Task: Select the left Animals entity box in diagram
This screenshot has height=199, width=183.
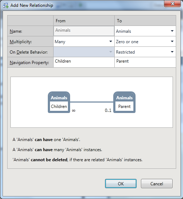Action: (x=59, y=102)
